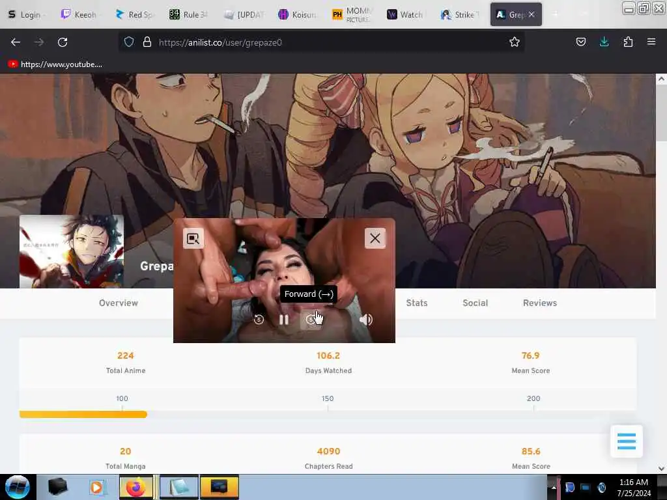The width and height of the screenshot is (667, 500).
Task: Switch to the PH pictures browser tab
Action: [351, 14]
